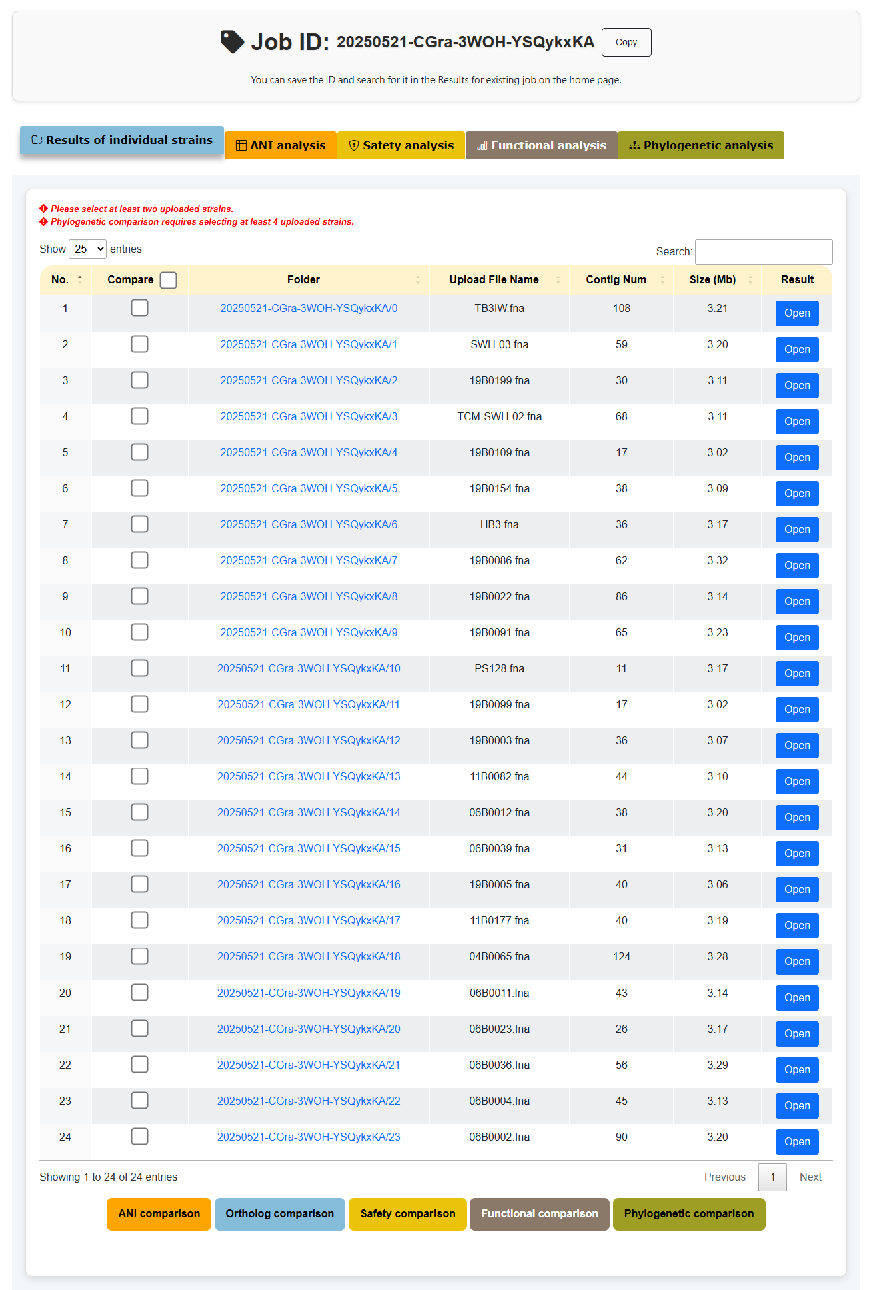Click inside the Search input field
Image resolution: width=869 pixels, height=1290 pixels.
763,252
